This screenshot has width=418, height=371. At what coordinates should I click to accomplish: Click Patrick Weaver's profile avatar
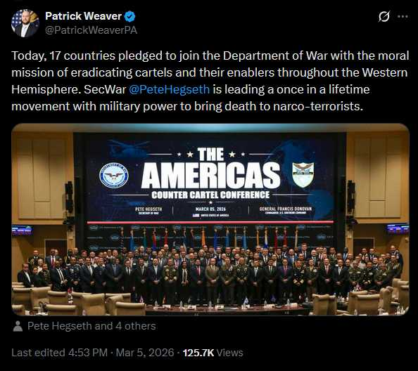[x=25, y=23]
